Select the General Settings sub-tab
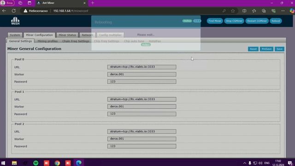Viewport: 295px width, 166px height. [20, 41]
